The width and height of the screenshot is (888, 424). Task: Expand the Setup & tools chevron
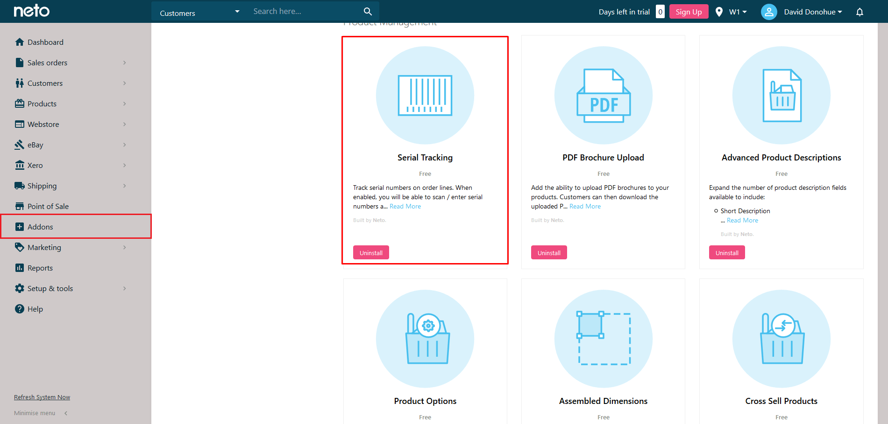click(x=125, y=288)
